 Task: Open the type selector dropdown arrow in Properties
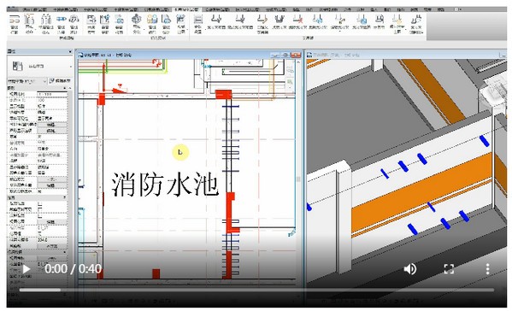click(x=71, y=67)
